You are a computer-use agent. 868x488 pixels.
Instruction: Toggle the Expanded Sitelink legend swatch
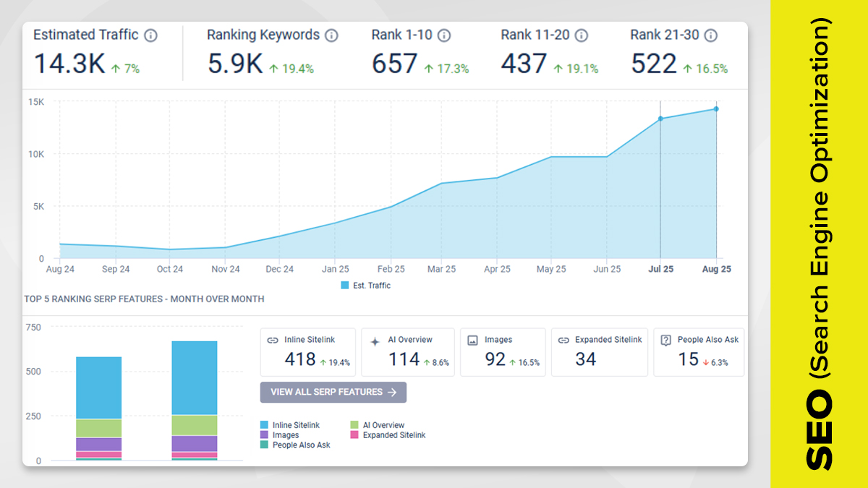(x=354, y=435)
